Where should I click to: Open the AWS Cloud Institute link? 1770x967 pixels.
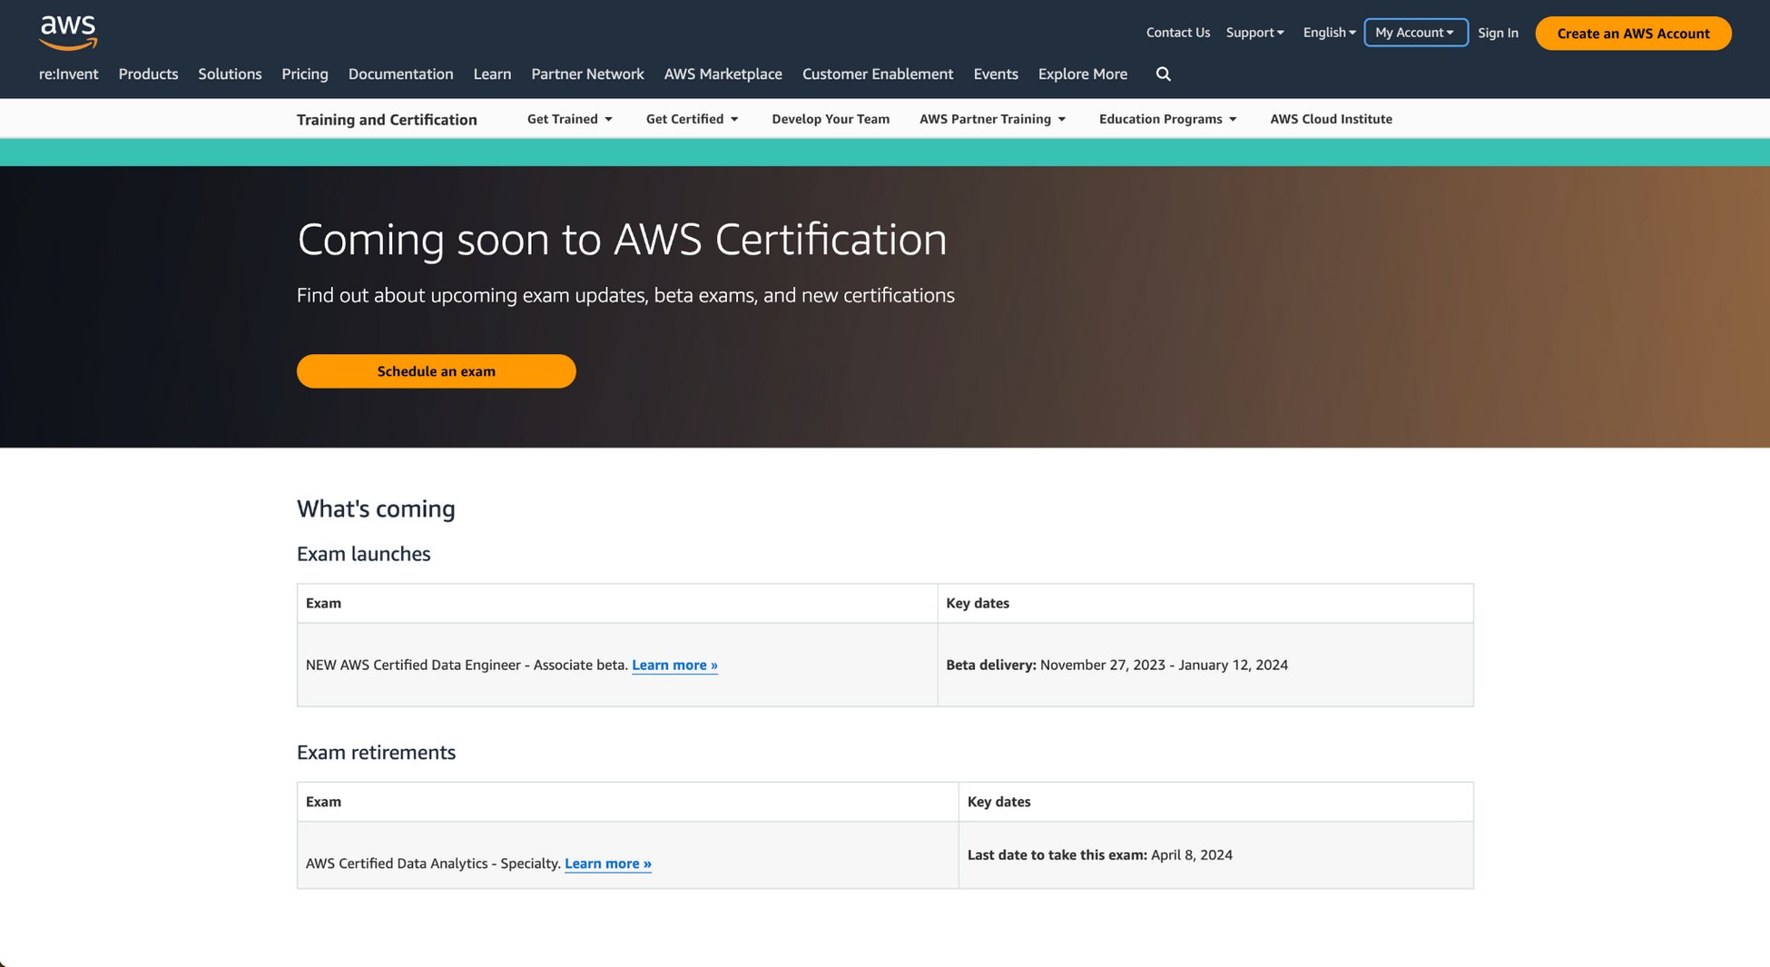(x=1331, y=119)
